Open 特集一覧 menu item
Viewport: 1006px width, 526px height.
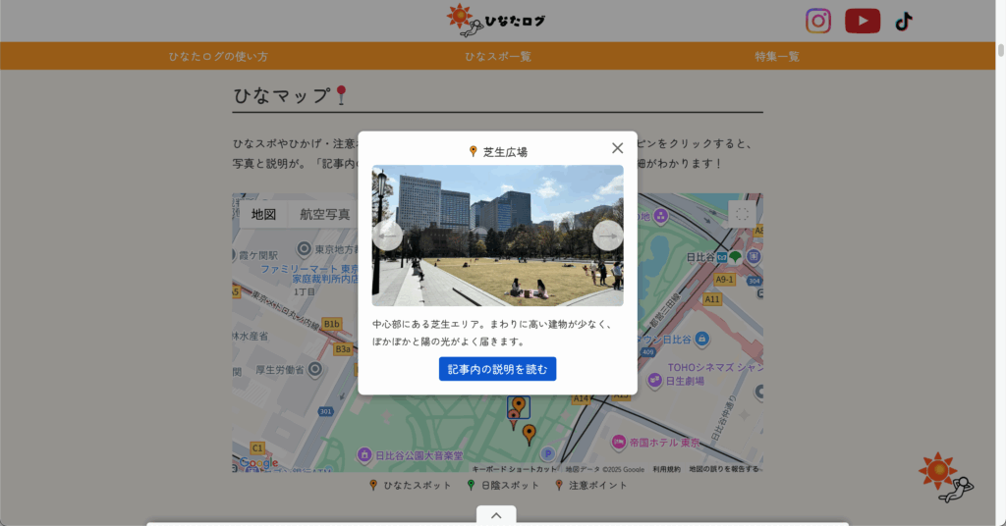point(777,56)
